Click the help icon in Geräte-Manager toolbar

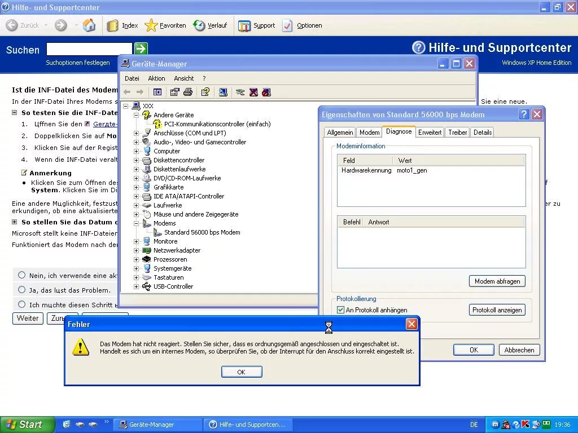pyautogui.click(x=205, y=92)
